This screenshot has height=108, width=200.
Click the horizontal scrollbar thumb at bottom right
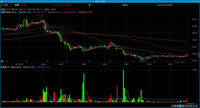[190, 104]
